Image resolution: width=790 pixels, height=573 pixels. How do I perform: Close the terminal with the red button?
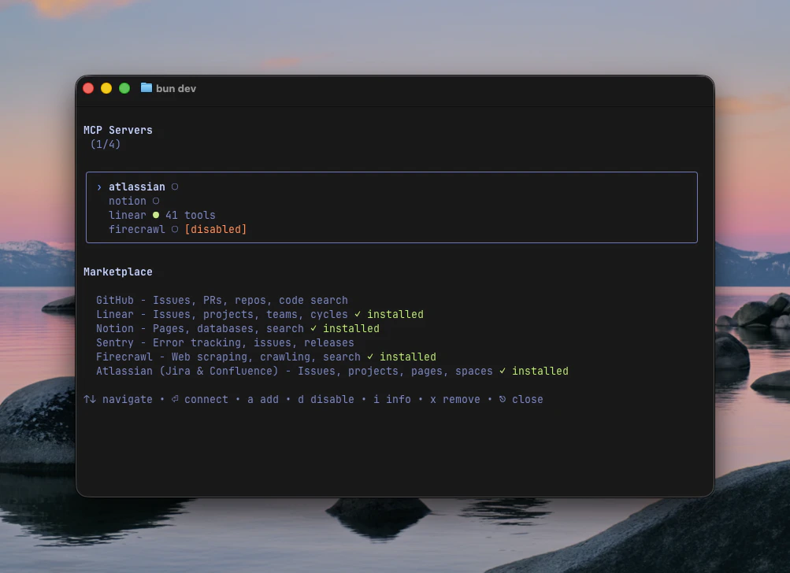pos(88,88)
